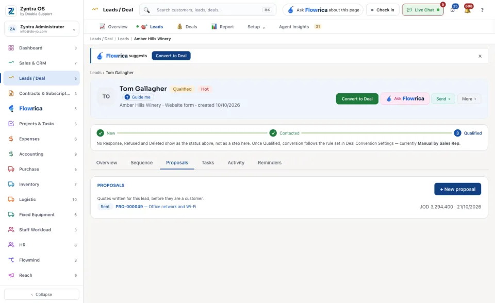Open the More dropdown

coord(469,99)
